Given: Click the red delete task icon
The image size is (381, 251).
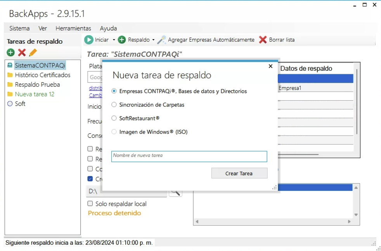Looking at the screenshot, I should (22, 52).
